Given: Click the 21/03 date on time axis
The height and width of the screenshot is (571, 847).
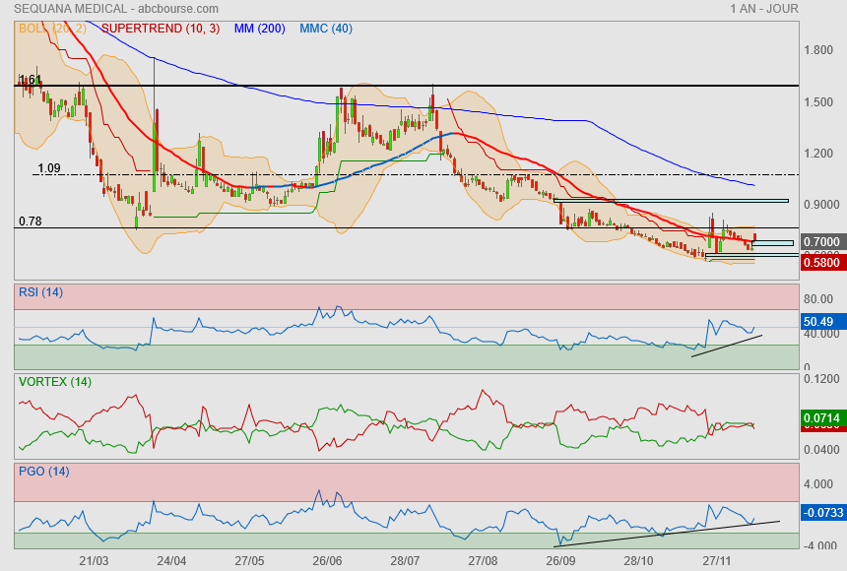Looking at the screenshot, I should pyautogui.click(x=94, y=560).
